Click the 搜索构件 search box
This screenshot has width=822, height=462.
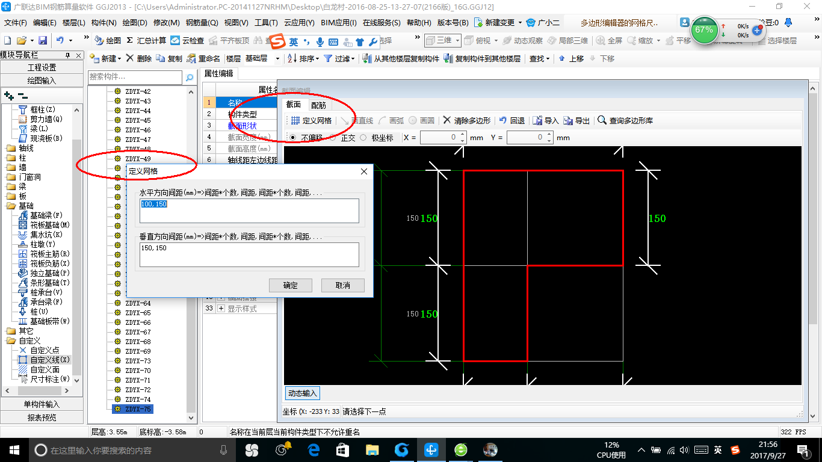[x=135, y=78]
